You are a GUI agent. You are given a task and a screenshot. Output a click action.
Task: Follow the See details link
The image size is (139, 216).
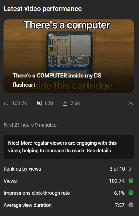(x=99, y=150)
